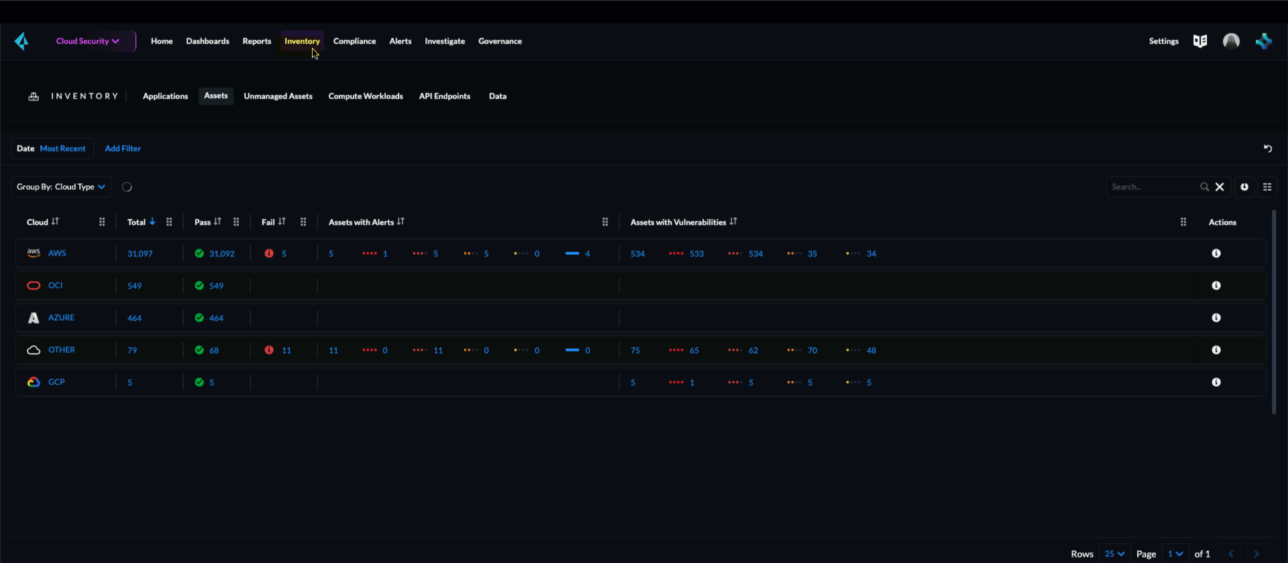Viewport: 1288px width, 563px height.
Task: Open the Compliance menu
Action: click(354, 41)
